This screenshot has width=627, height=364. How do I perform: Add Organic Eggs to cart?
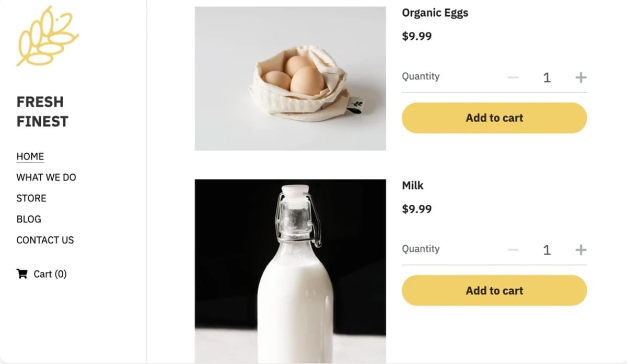point(494,118)
